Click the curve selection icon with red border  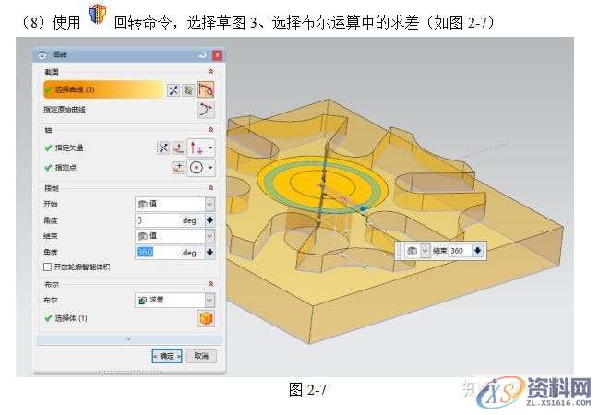pyautogui.click(x=206, y=90)
